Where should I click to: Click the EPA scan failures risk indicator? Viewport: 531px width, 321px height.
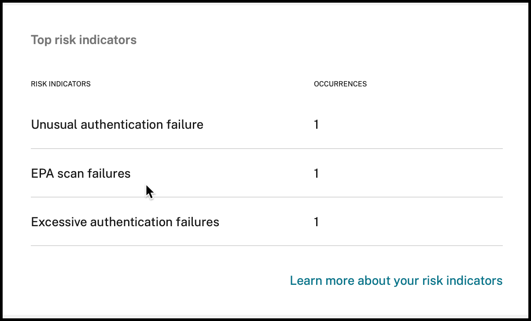[81, 174]
